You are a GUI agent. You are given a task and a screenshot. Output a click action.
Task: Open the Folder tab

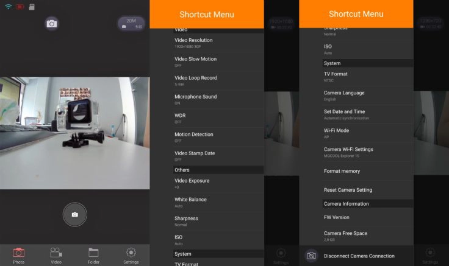pyautogui.click(x=93, y=256)
